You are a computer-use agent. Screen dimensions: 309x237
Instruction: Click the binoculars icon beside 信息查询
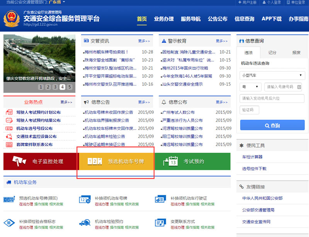(241, 41)
